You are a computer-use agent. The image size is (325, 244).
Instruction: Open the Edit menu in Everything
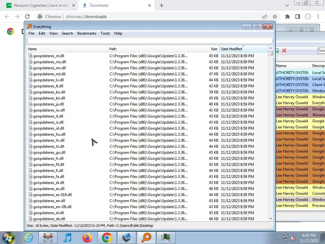point(42,33)
